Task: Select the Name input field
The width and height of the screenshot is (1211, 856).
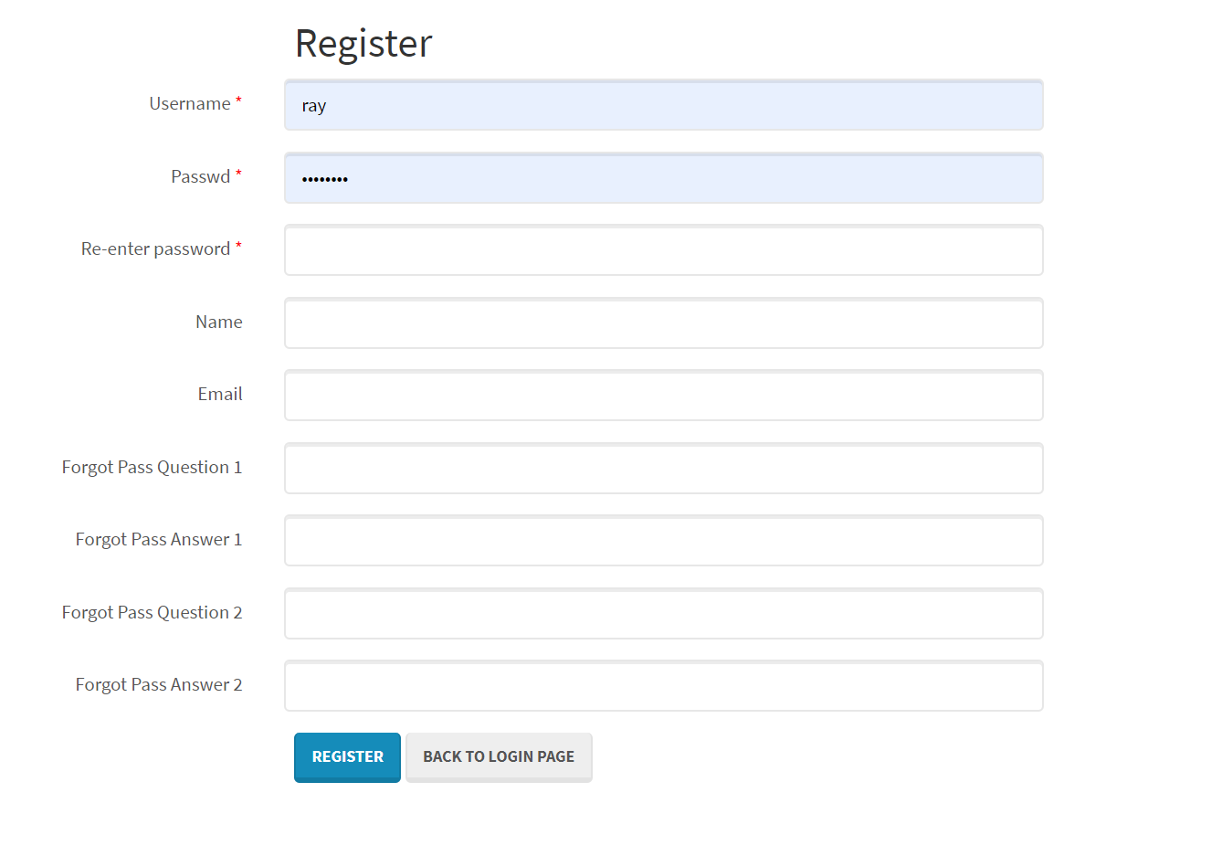Action: click(x=664, y=323)
